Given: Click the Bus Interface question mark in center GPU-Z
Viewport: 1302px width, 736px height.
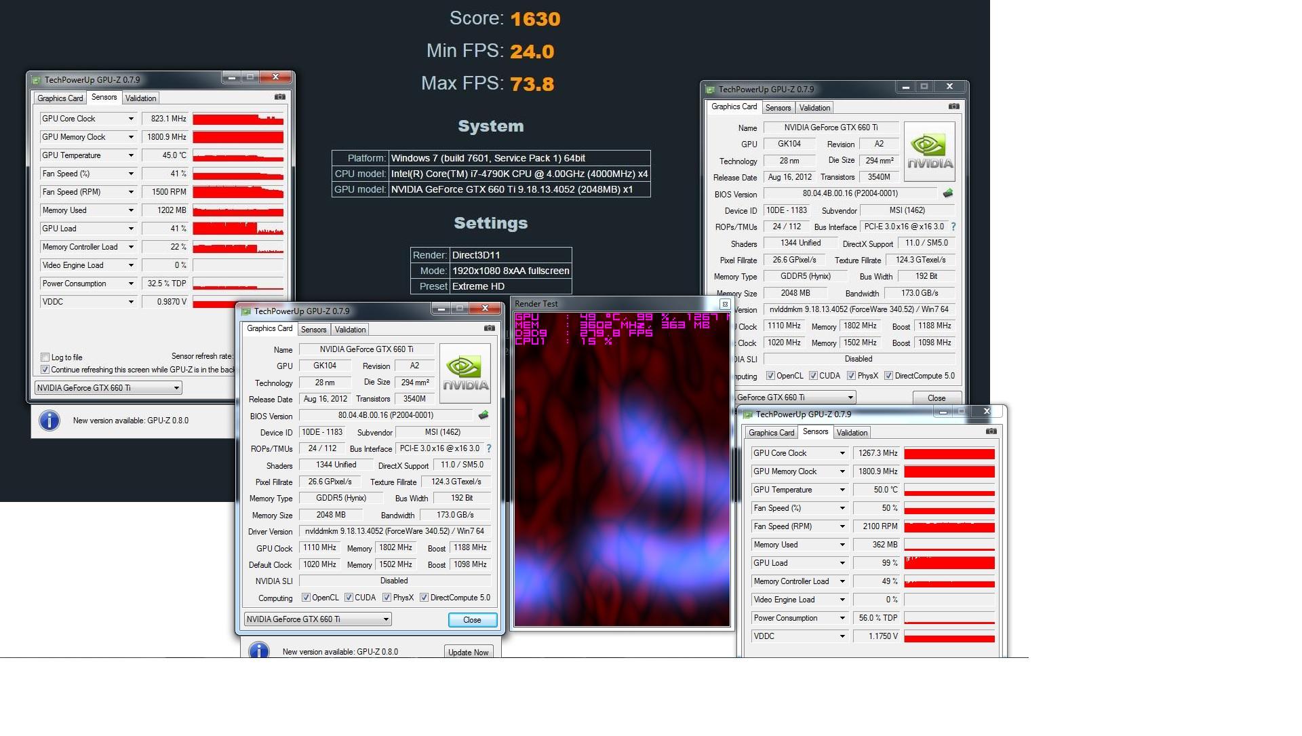Looking at the screenshot, I should click(489, 448).
